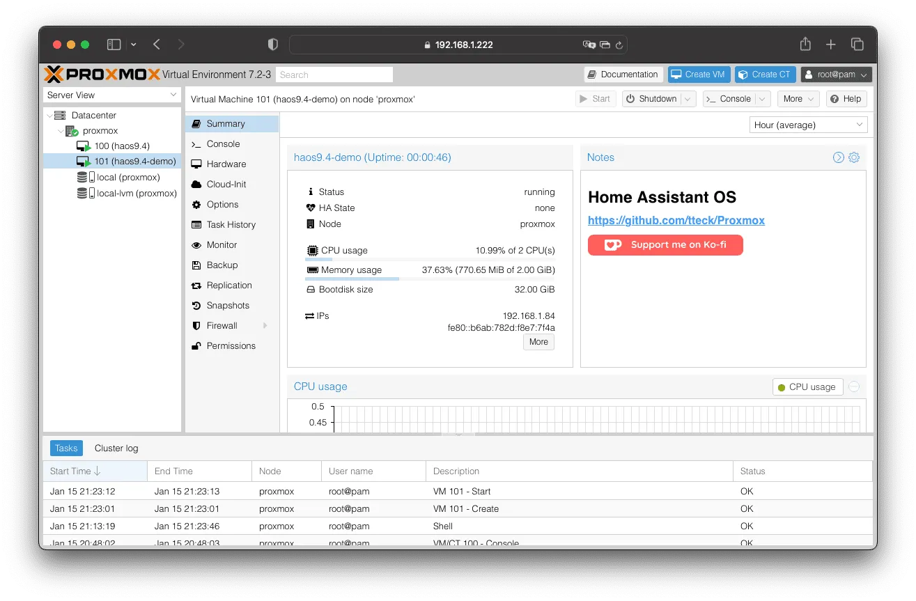
Task: Switch to the Cluster log tab
Action: tap(116, 448)
